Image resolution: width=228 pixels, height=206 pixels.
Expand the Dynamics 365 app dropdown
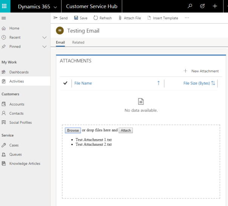55,6
